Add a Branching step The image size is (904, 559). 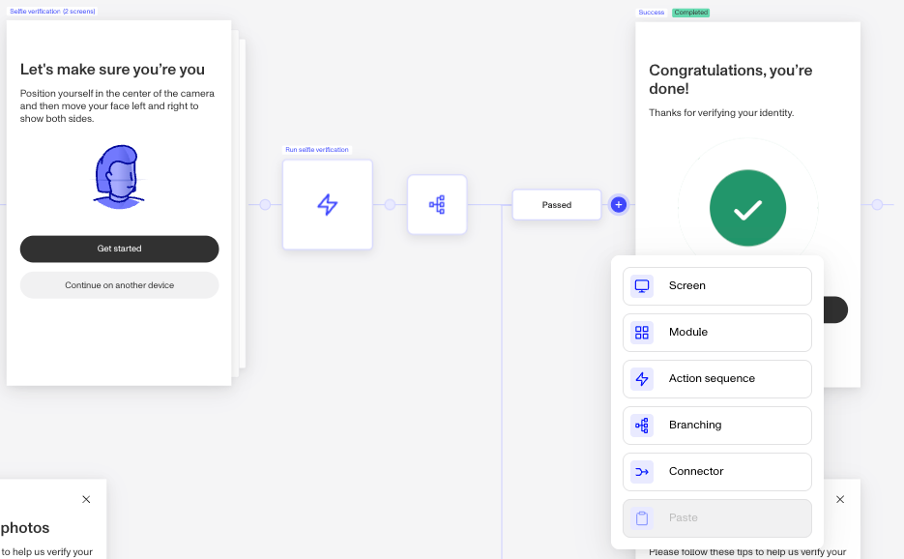(717, 426)
